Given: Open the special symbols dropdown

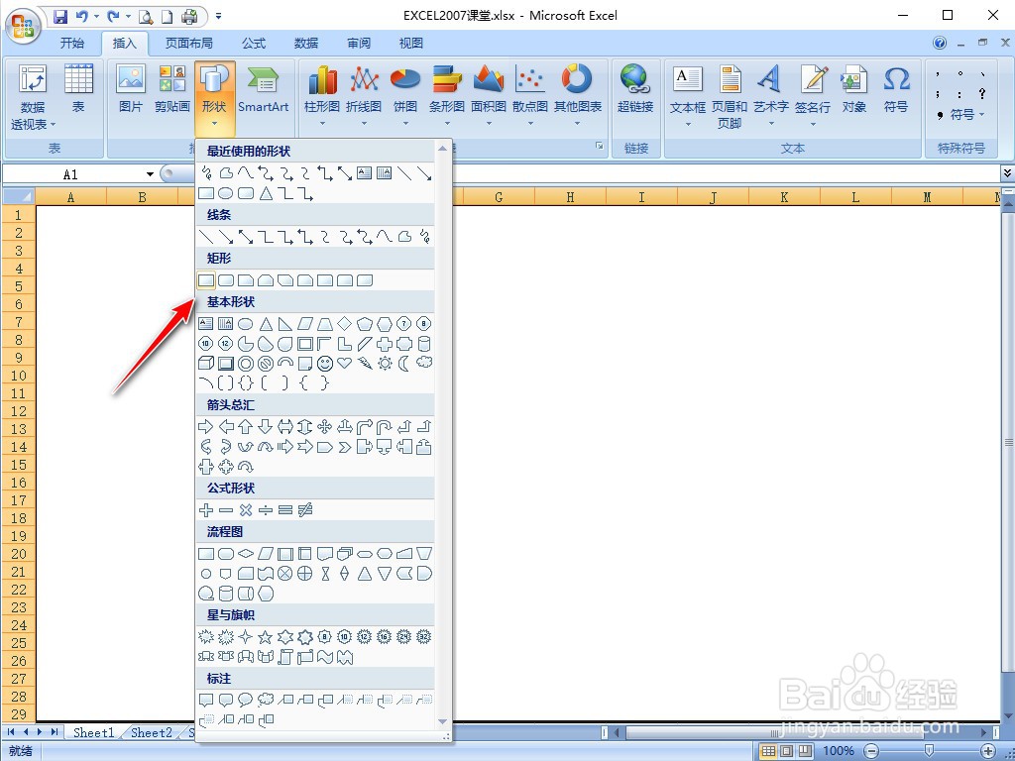Looking at the screenshot, I should point(961,115).
